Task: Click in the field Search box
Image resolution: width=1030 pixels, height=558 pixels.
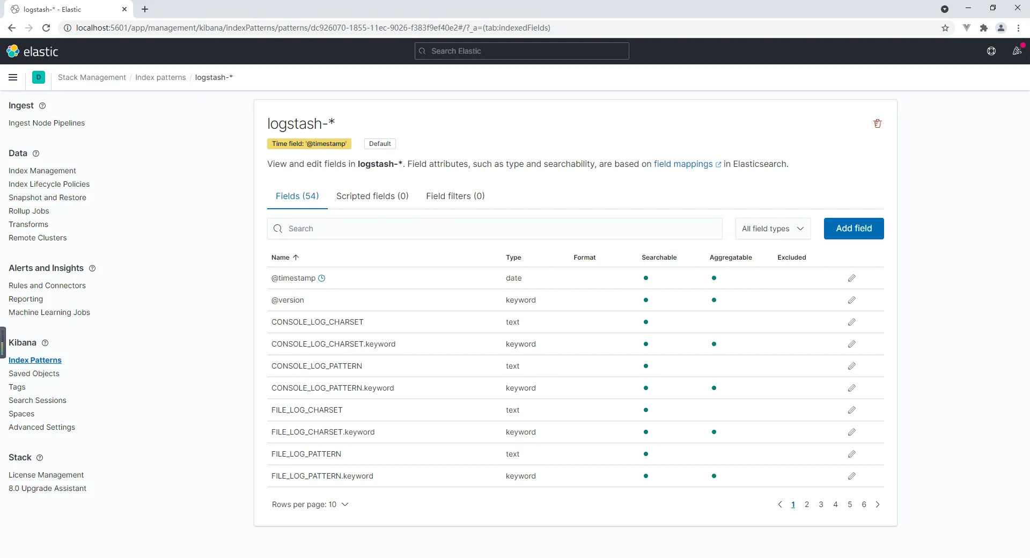Action: (x=494, y=228)
